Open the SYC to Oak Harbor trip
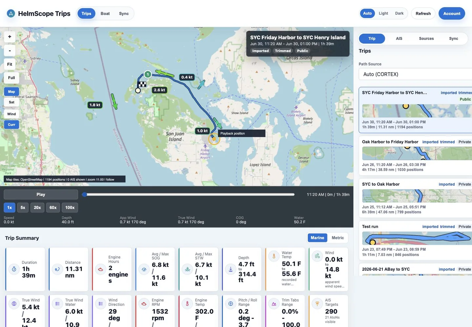The image size is (472, 327). 415,198
